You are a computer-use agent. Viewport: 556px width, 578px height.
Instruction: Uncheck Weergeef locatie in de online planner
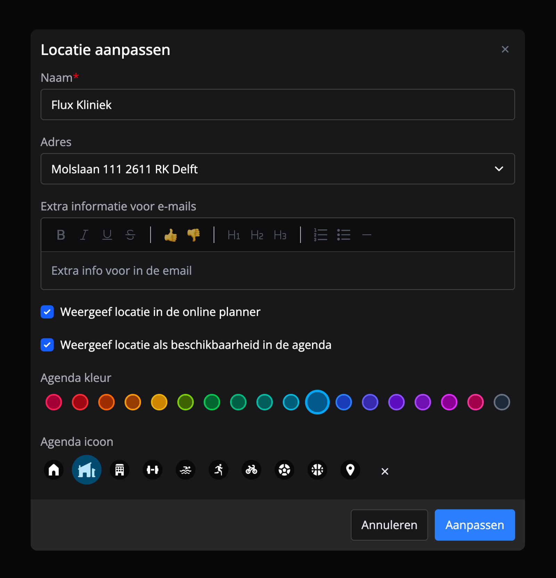(x=47, y=312)
